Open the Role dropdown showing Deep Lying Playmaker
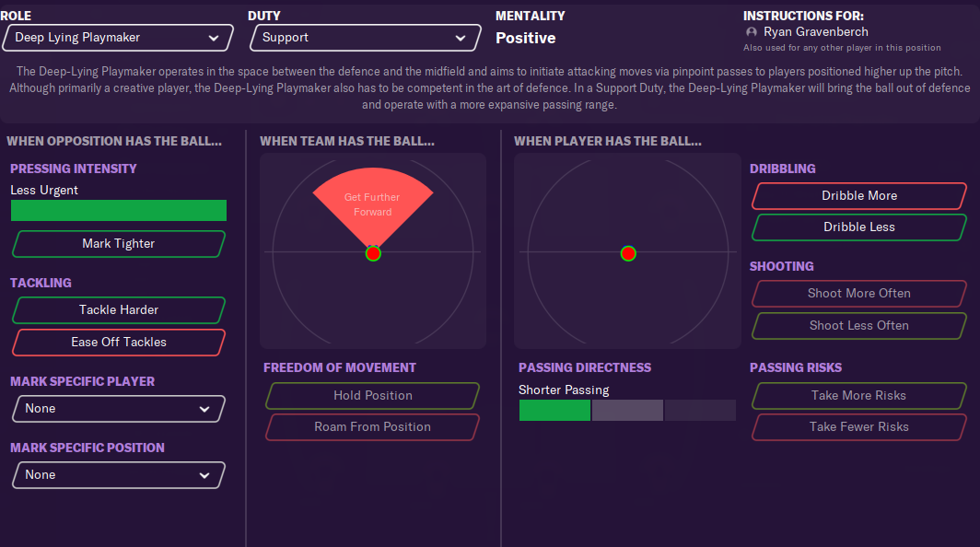This screenshot has height=547, width=980. click(x=117, y=38)
